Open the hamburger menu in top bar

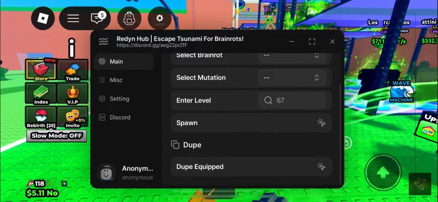(x=73, y=18)
